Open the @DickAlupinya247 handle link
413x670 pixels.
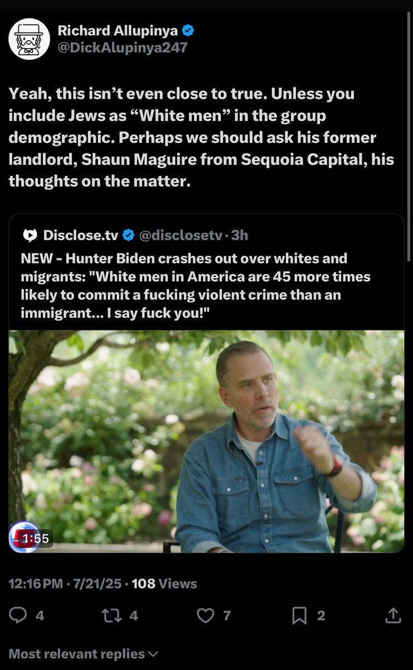pos(123,47)
